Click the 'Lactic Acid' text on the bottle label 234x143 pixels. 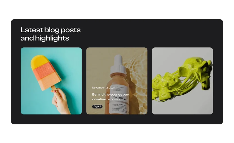pos(116,104)
